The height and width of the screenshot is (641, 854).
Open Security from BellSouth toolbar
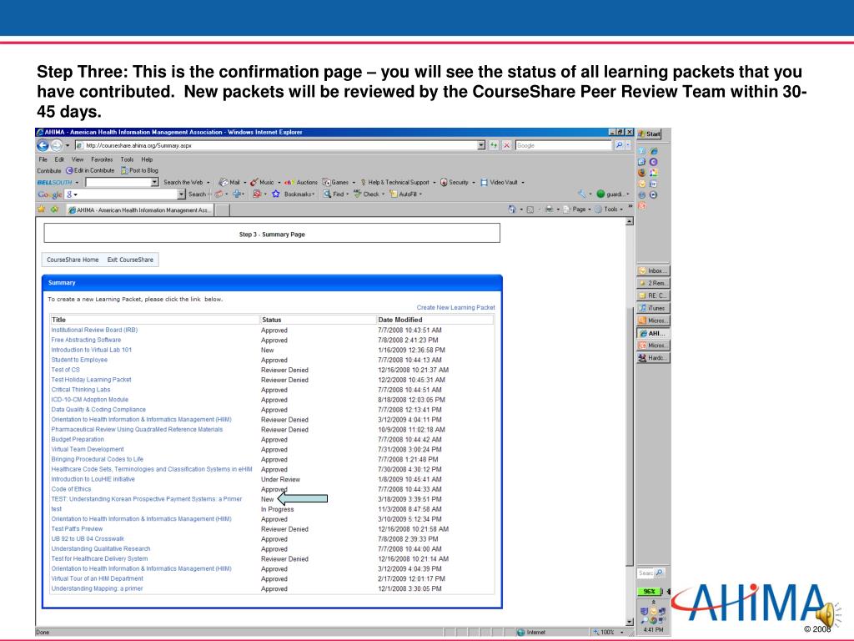coord(455,183)
